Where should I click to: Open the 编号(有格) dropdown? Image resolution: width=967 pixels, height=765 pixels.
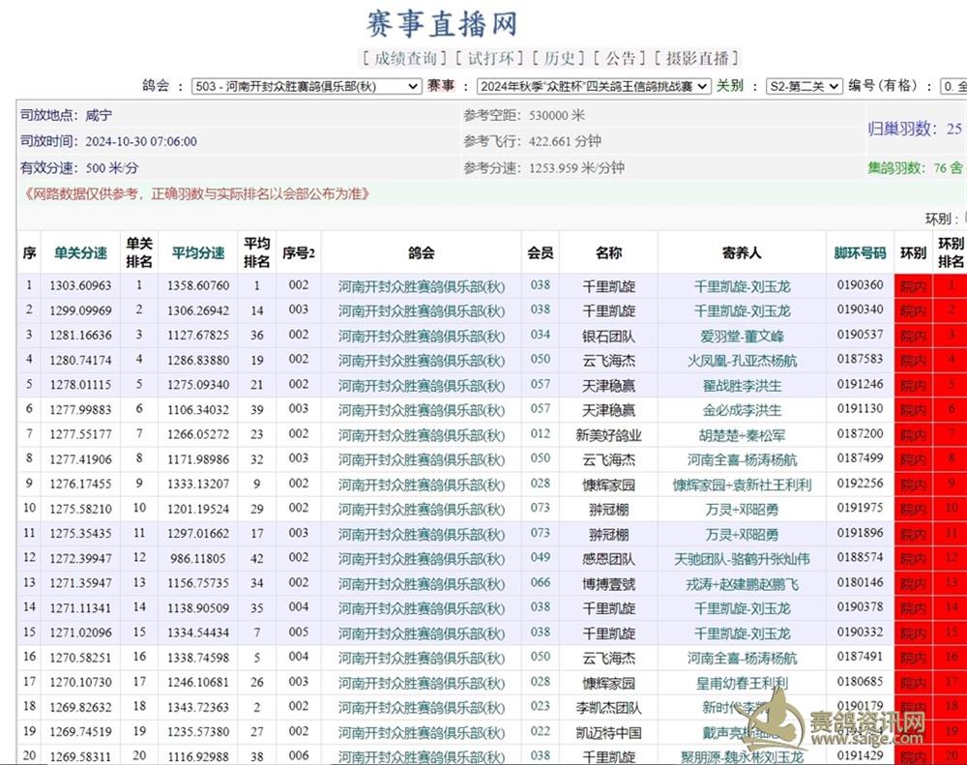[952, 86]
